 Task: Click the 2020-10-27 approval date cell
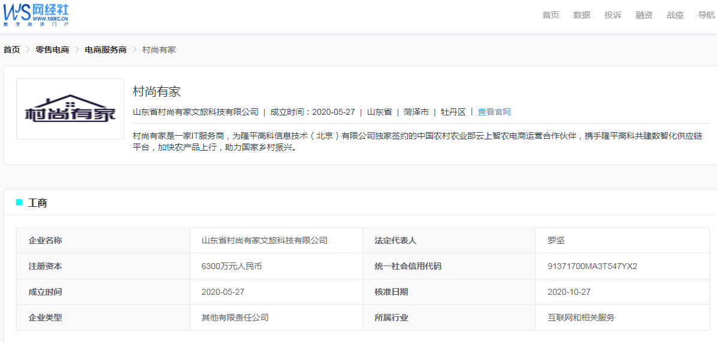click(623, 292)
